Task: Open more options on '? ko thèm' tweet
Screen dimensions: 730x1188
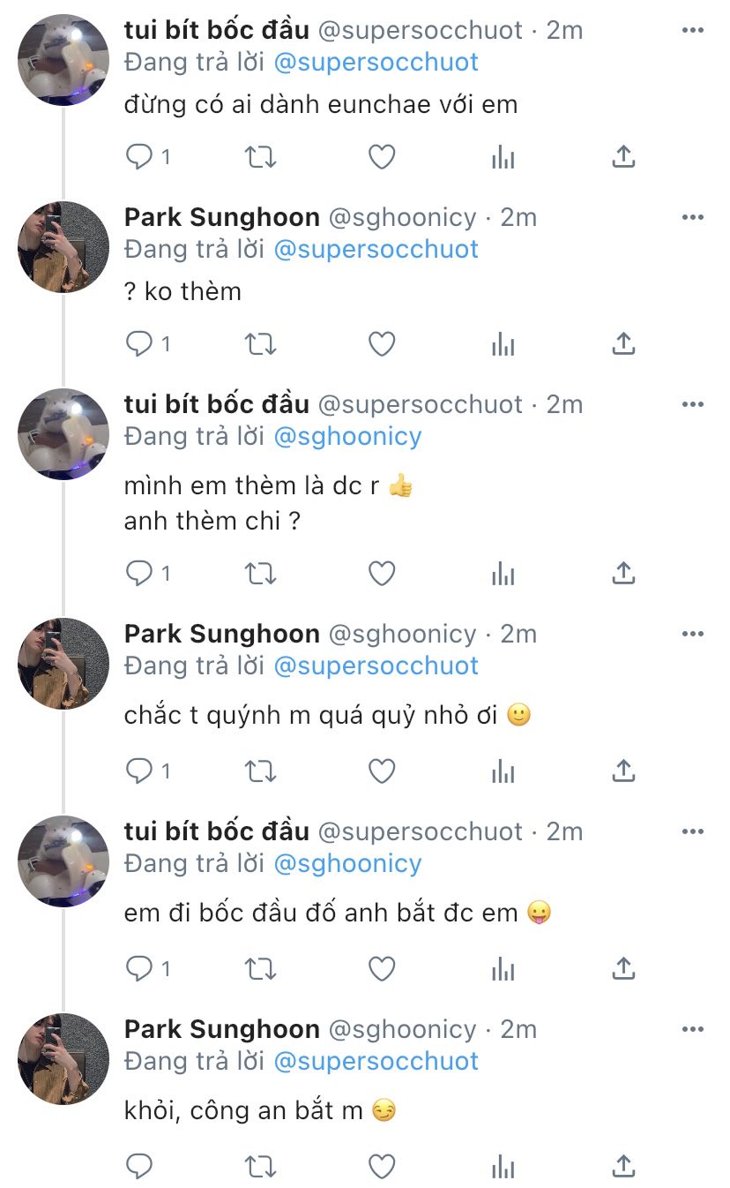Action: tap(693, 217)
